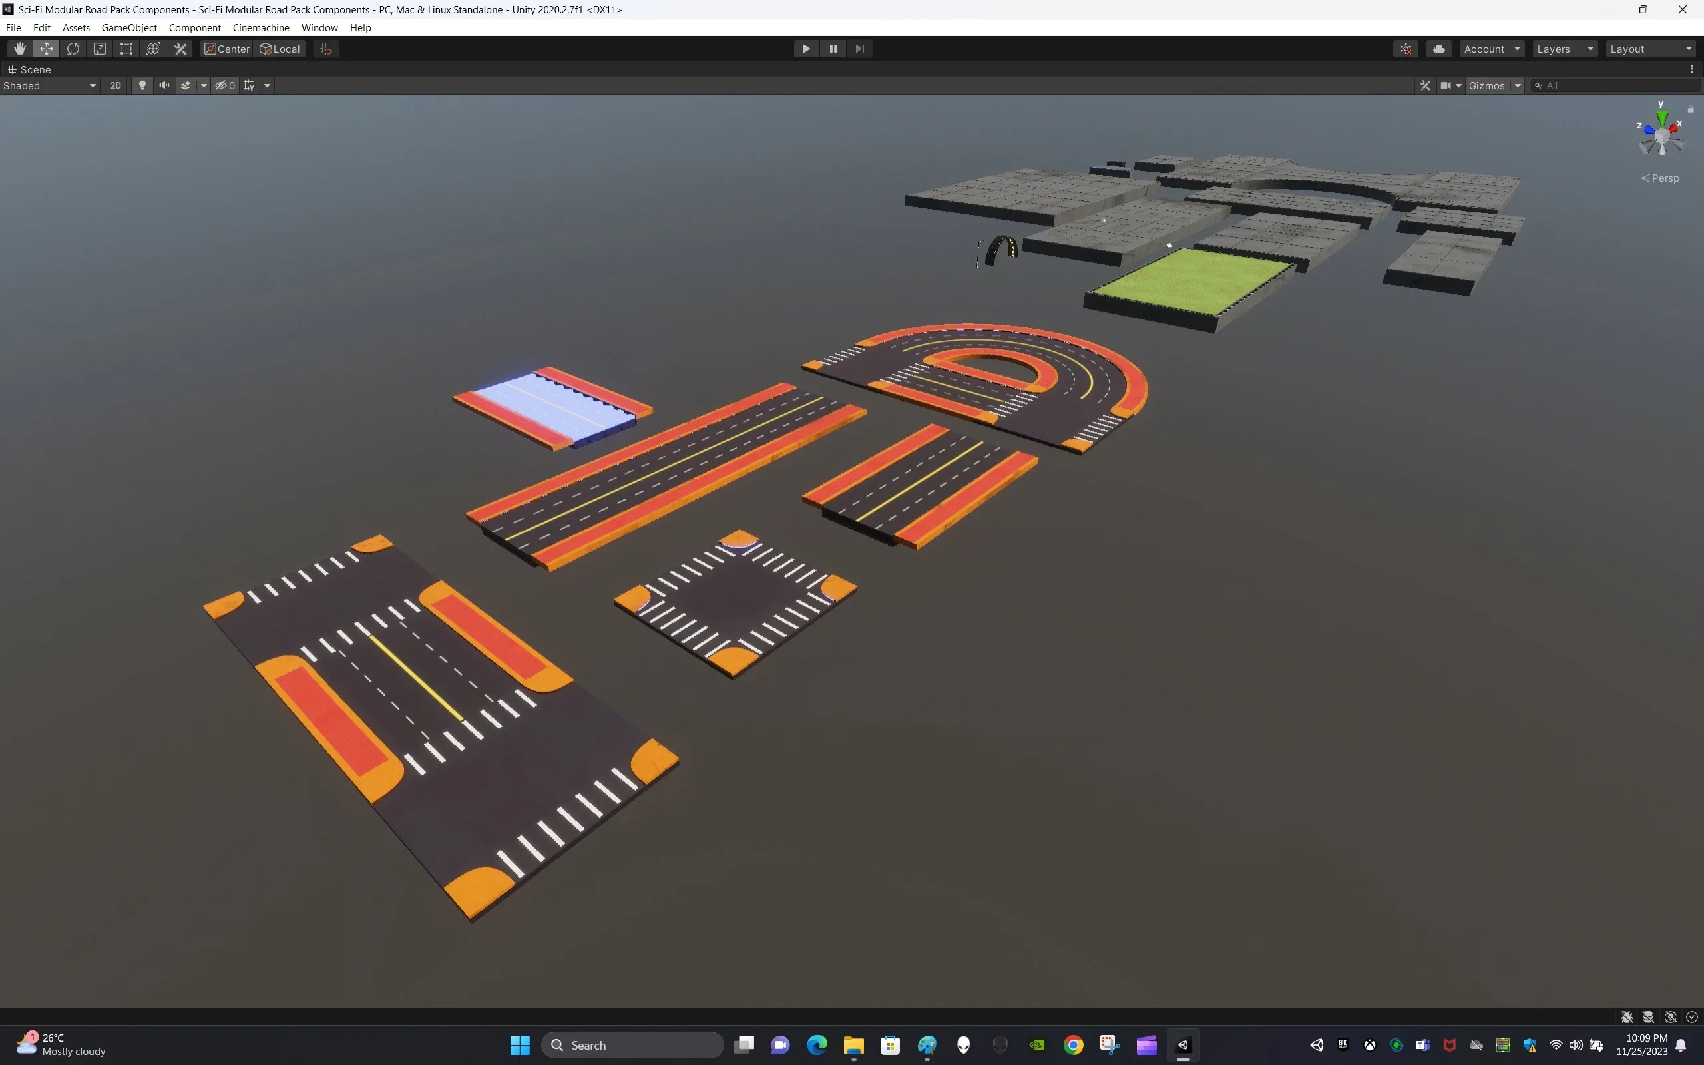Click the Pause button

click(x=833, y=49)
